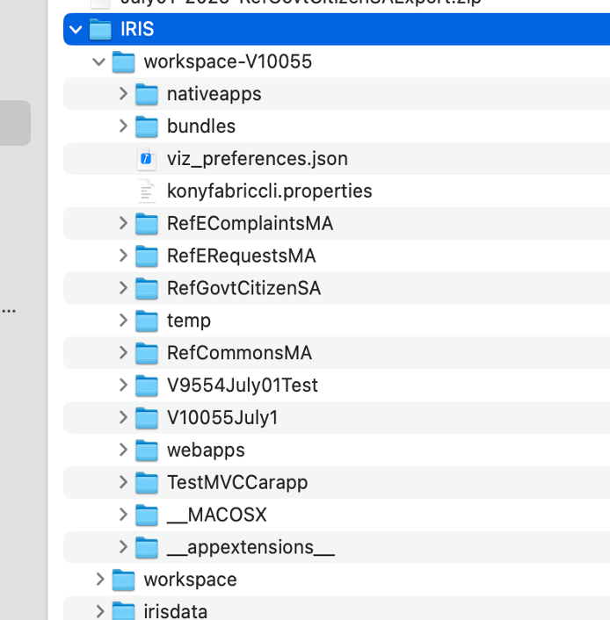Screen dimensions: 610x620
Task: Expand the bundles folder chevron
Action: tap(123, 126)
